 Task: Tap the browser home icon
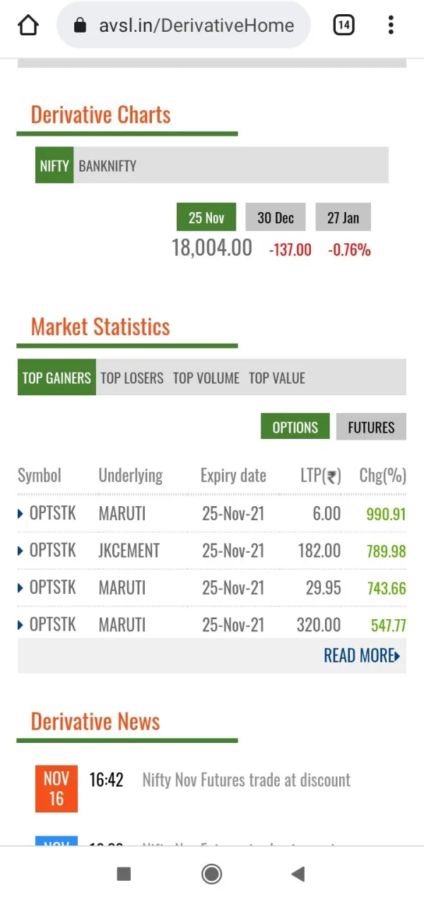[x=28, y=25]
